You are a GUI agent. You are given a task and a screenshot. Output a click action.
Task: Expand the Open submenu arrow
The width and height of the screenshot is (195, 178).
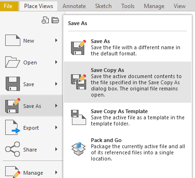tap(56, 62)
